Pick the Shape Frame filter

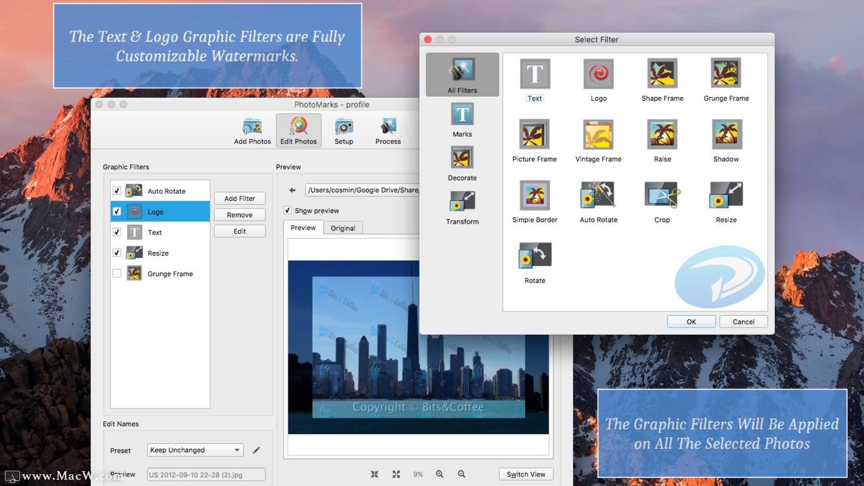coord(662,73)
